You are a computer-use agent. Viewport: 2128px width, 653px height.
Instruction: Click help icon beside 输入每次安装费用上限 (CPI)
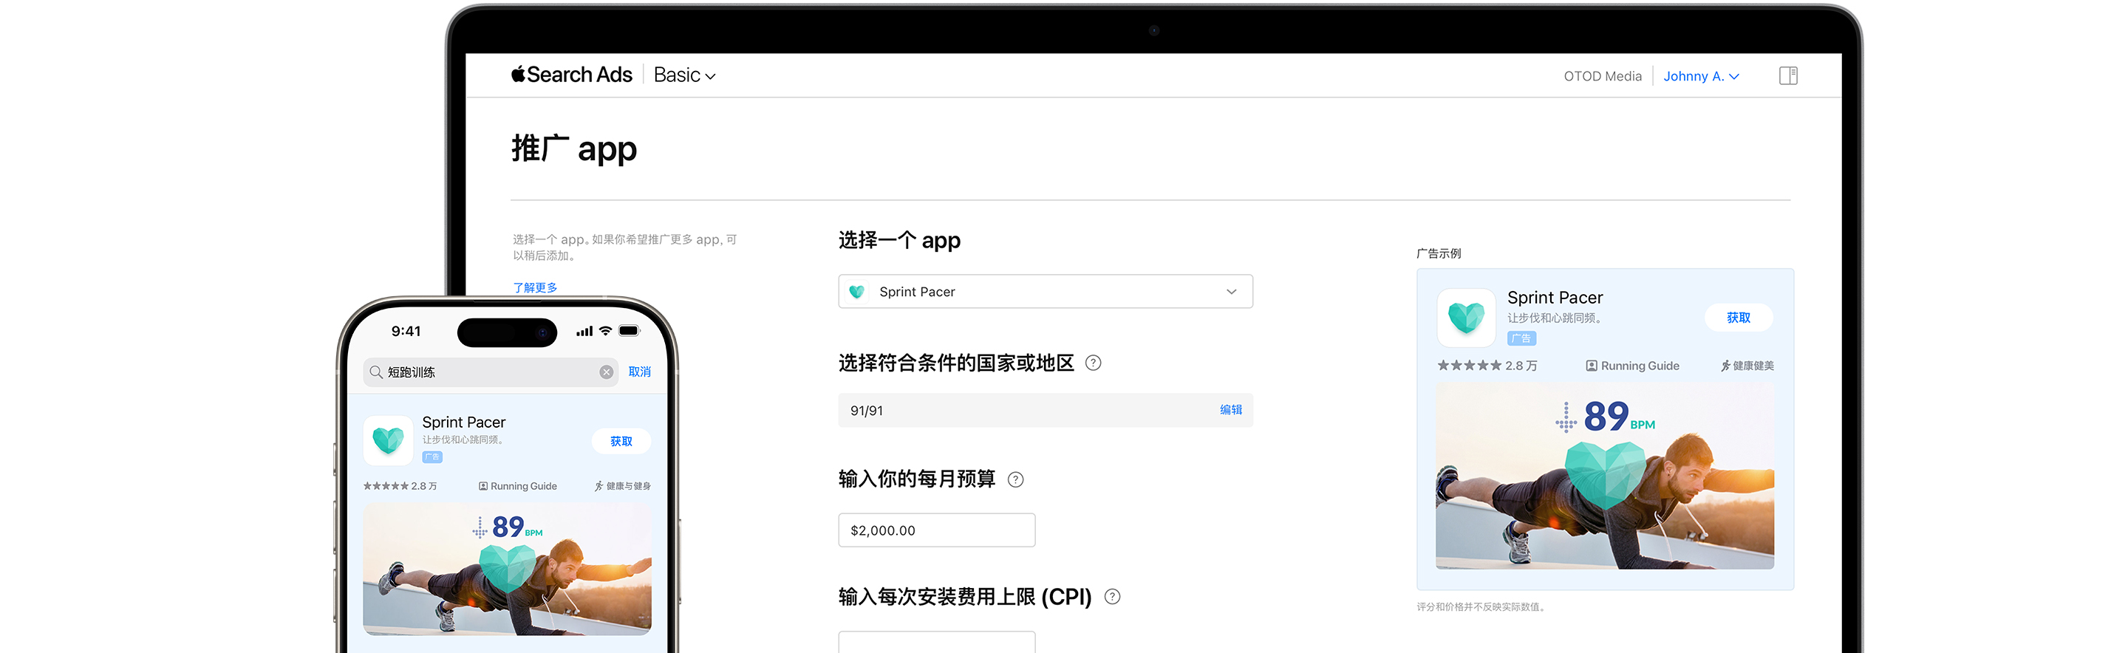1112,597
